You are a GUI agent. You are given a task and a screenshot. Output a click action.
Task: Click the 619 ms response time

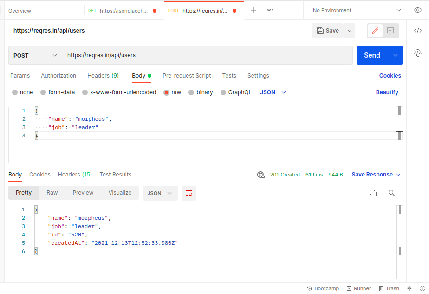314,175
